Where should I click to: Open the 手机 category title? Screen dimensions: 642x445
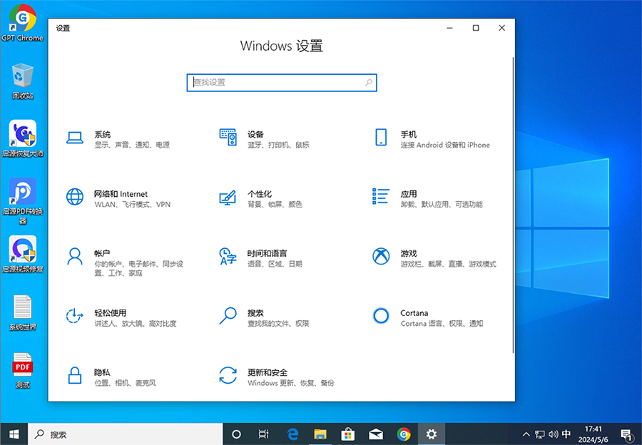coord(409,134)
